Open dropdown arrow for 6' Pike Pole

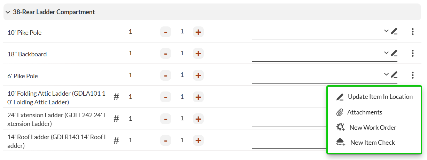(x=386, y=74)
